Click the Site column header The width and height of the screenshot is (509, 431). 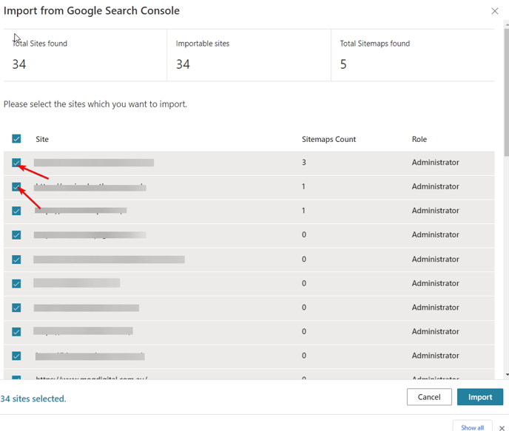tap(42, 139)
